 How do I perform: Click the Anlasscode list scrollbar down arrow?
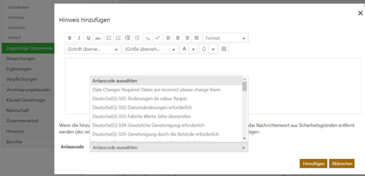click(245, 138)
